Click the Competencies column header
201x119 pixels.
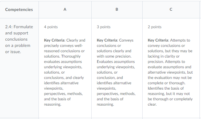click(19, 9)
